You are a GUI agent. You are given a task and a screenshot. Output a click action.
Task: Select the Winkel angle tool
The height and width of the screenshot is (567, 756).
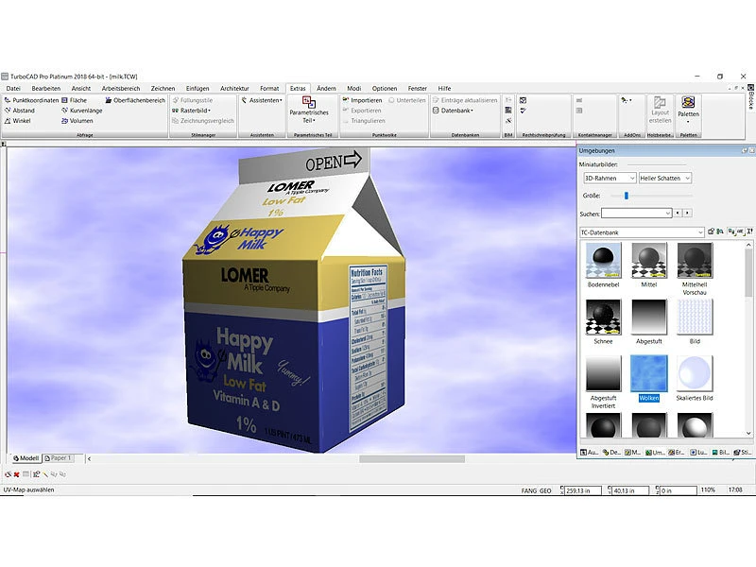tap(22, 121)
